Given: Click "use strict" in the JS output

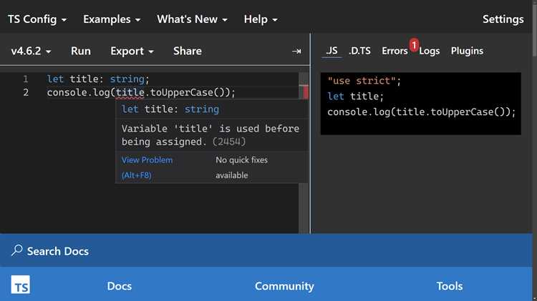Looking at the screenshot, I should (x=360, y=81).
